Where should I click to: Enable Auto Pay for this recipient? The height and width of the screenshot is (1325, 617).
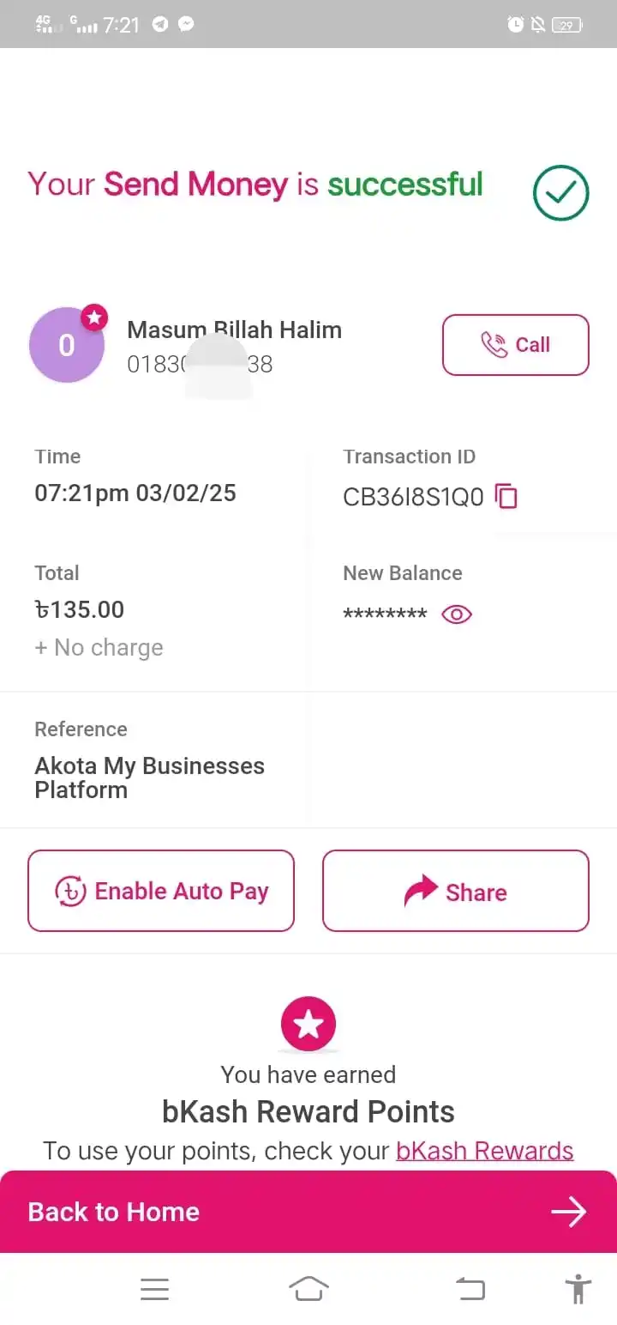(x=161, y=891)
